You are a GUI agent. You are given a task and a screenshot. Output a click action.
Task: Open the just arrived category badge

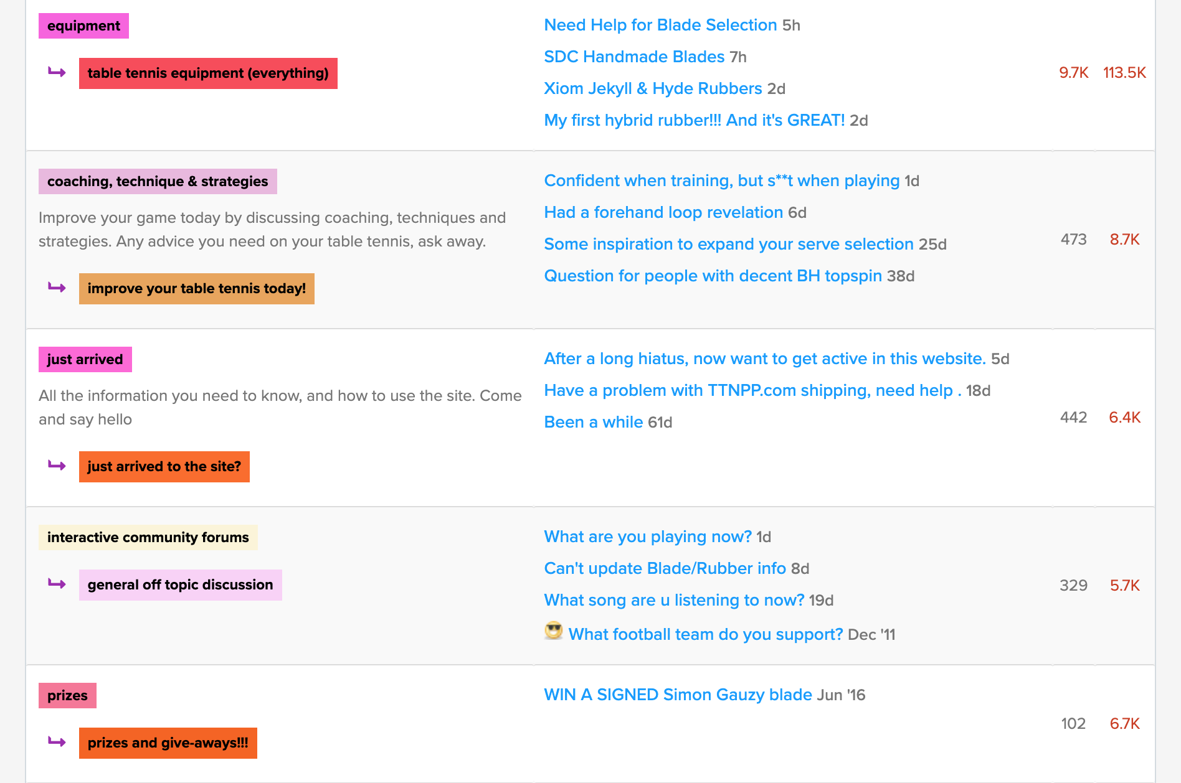[x=85, y=360]
